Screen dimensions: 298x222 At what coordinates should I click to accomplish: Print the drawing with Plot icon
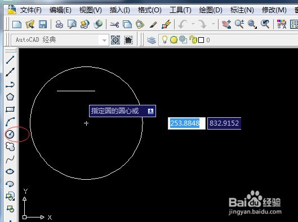[59, 24]
